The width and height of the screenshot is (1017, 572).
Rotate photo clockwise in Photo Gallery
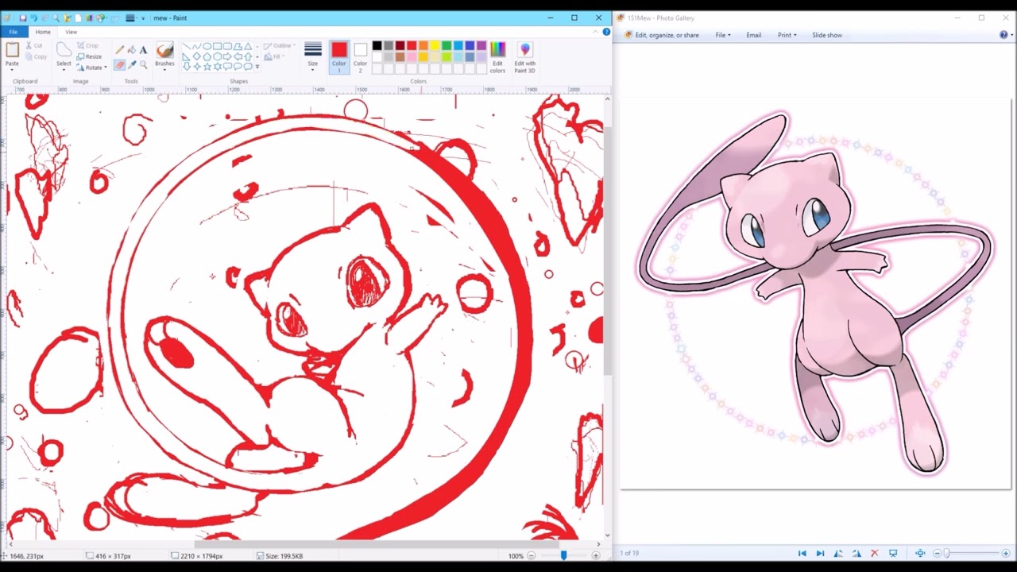[857, 553]
